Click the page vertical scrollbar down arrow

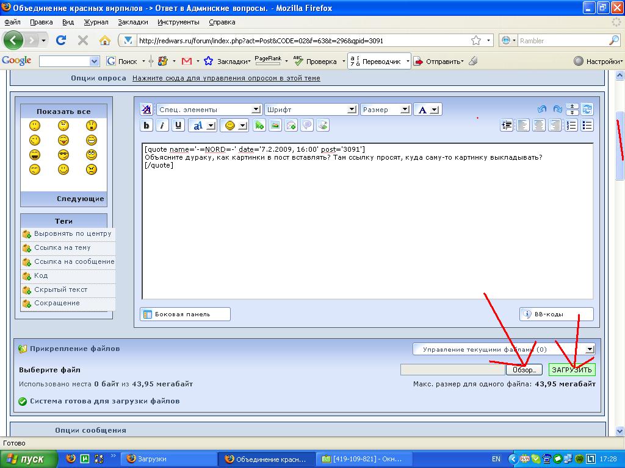click(x=620, y=431)
